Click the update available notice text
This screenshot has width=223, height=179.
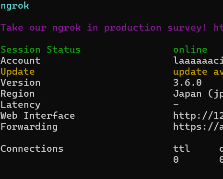[x=198, y=72]
